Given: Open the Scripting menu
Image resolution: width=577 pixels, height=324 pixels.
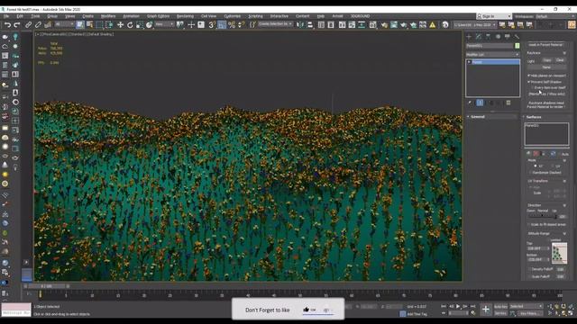Looking at the screenshot, I should point(255,16).
